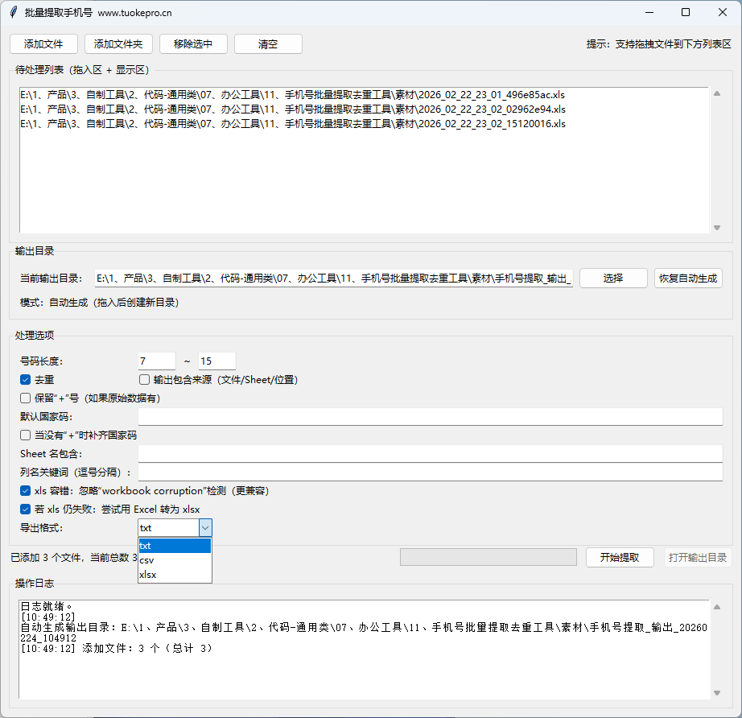This screenshot has height=718, width=742.
Task: Click file list scrollbar up arrow
Action: pos(717,93)
